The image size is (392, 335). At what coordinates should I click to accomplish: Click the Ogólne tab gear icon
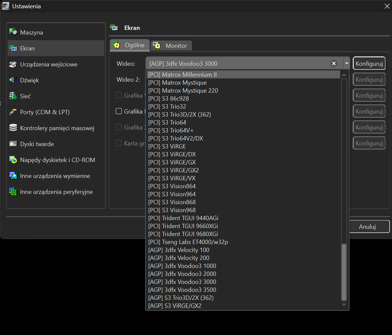click(116, 45)
